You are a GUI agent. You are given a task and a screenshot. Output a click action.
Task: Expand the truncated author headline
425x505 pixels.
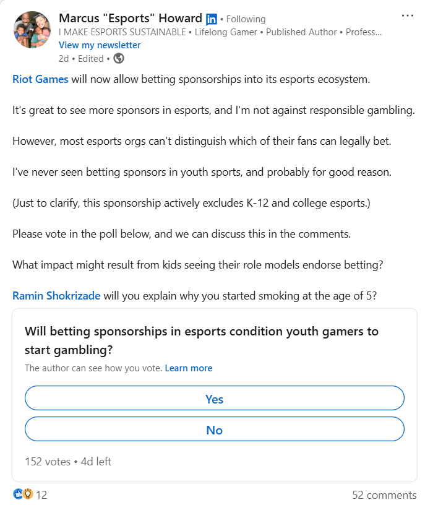364,32
